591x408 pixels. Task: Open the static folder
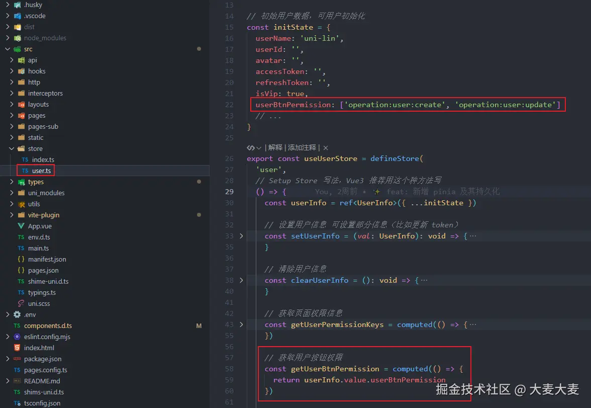35,137
